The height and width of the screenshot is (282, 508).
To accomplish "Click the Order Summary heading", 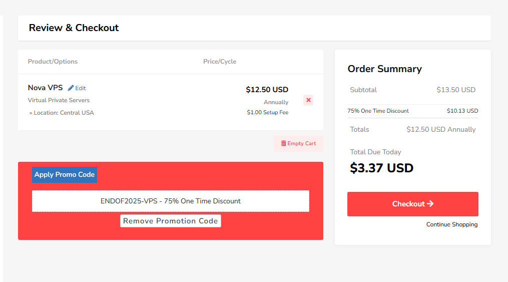I will (x=384, y=69).
